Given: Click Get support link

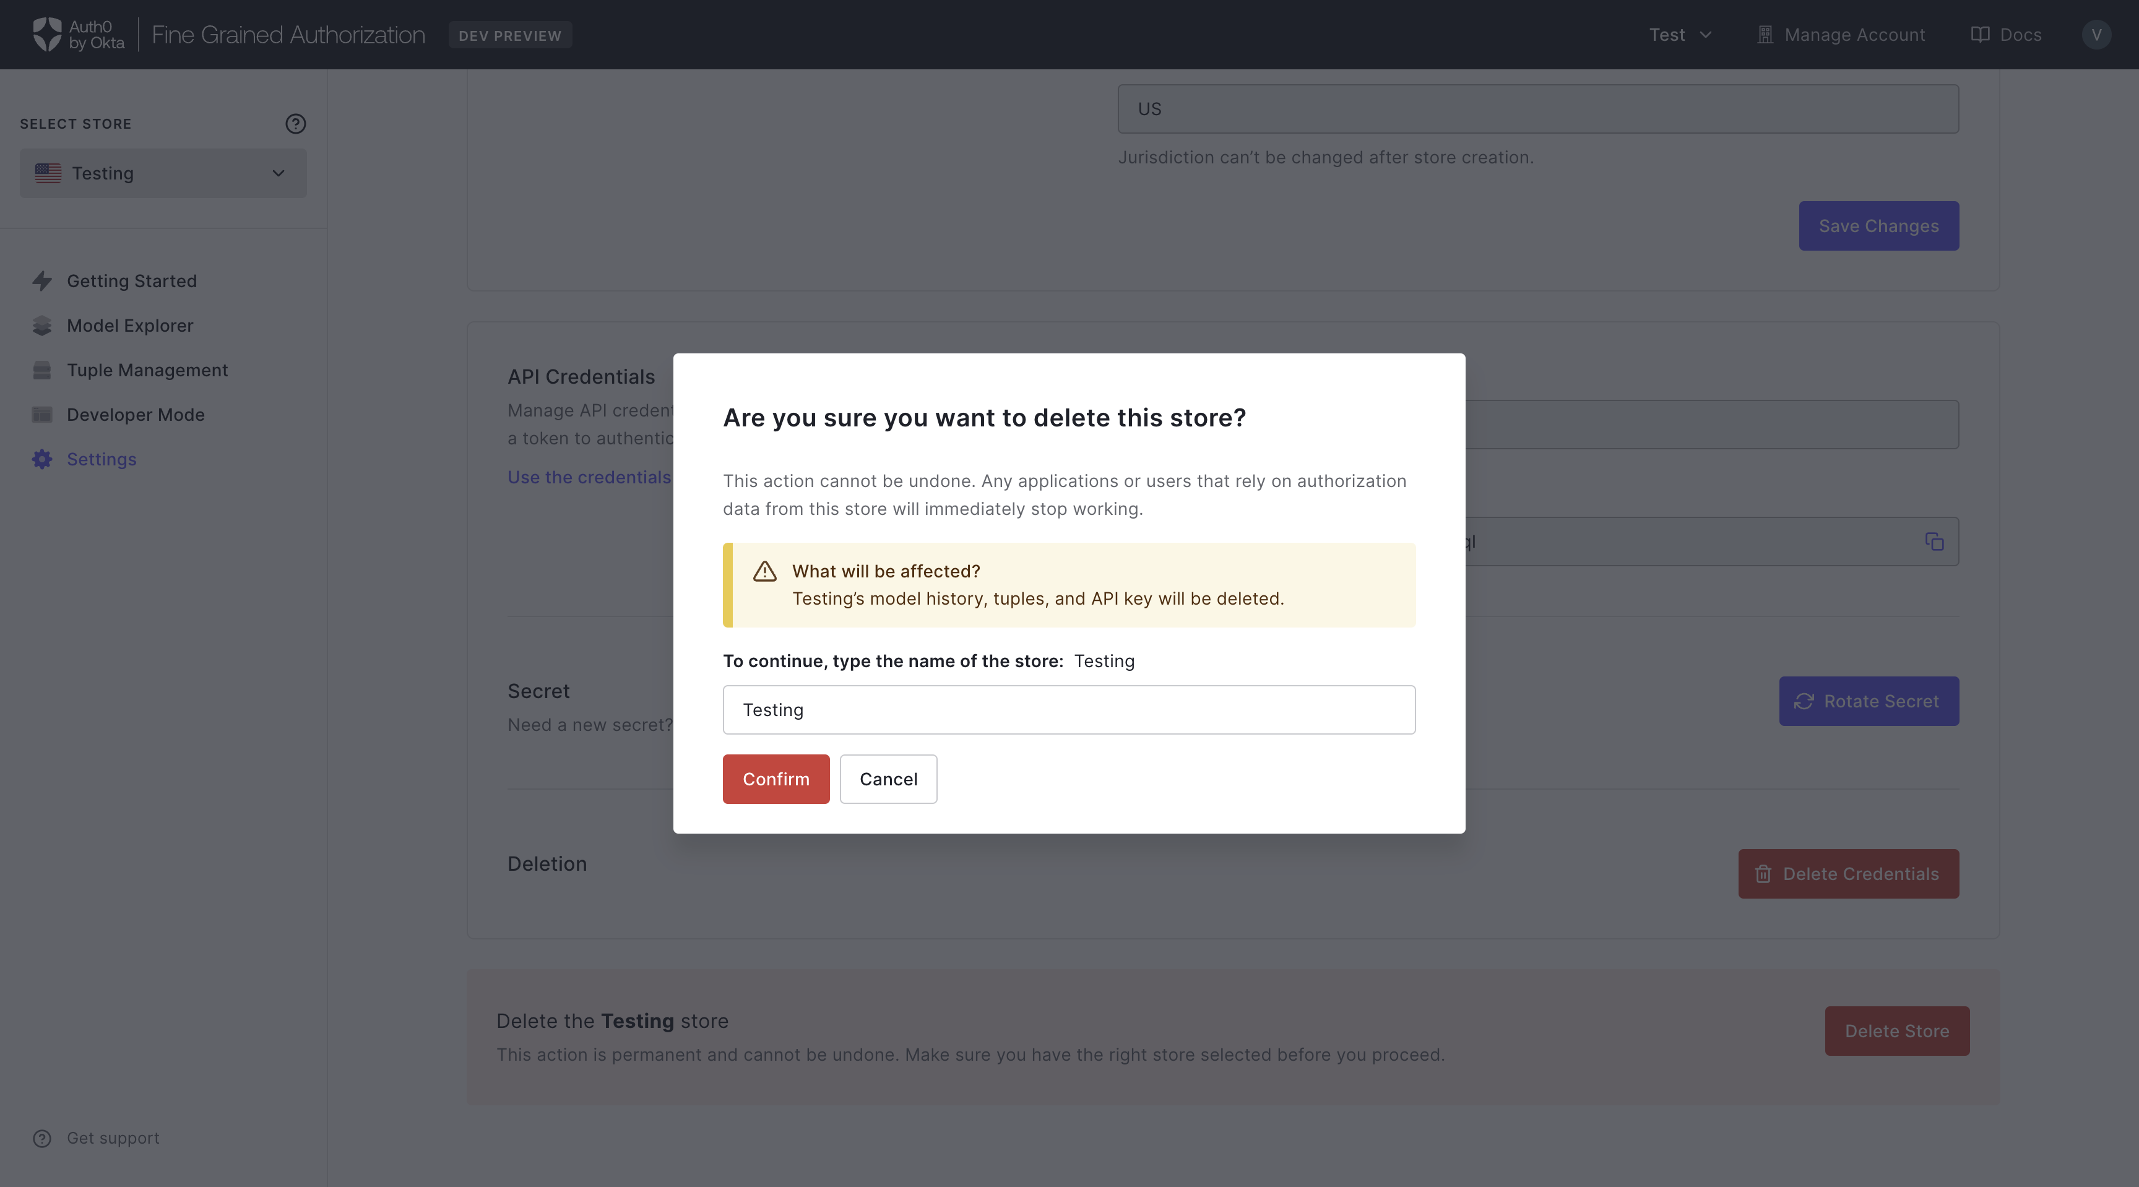Looking at the screenshot, I should 113,1138.
